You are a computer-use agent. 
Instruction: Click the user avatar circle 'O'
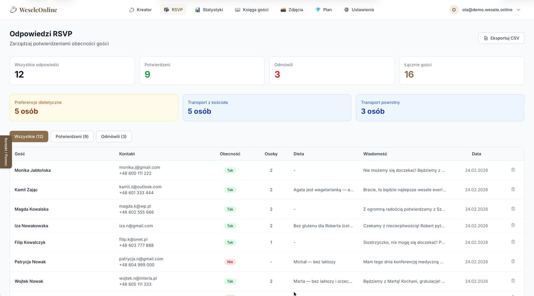454,10
